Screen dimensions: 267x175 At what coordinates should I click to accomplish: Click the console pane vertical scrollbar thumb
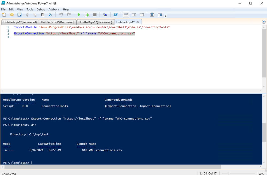coord(264,132)
